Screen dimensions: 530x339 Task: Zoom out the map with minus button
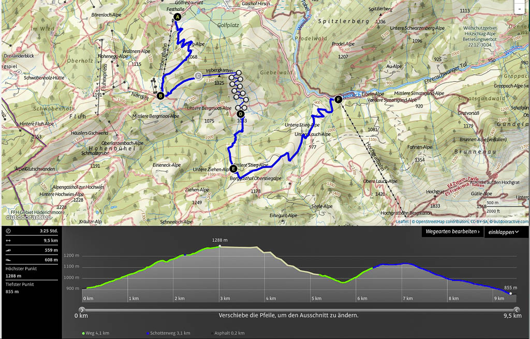[519, 8]
